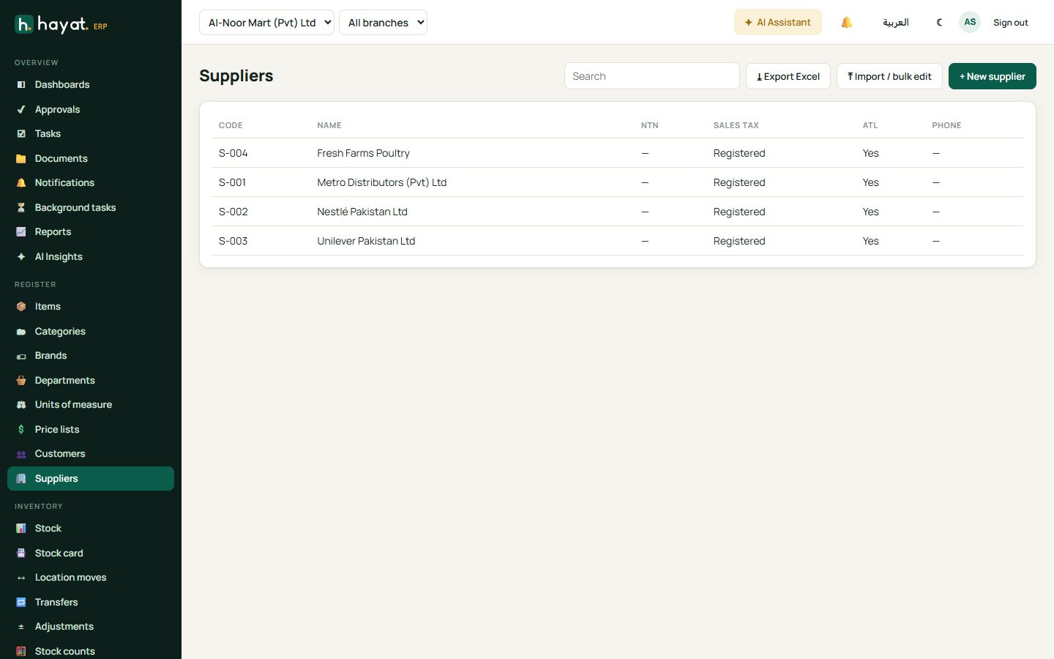Viewport: 1054px width, 659px height.
Task: Open the All branches dropdown
Action: [x=383, y=23]
